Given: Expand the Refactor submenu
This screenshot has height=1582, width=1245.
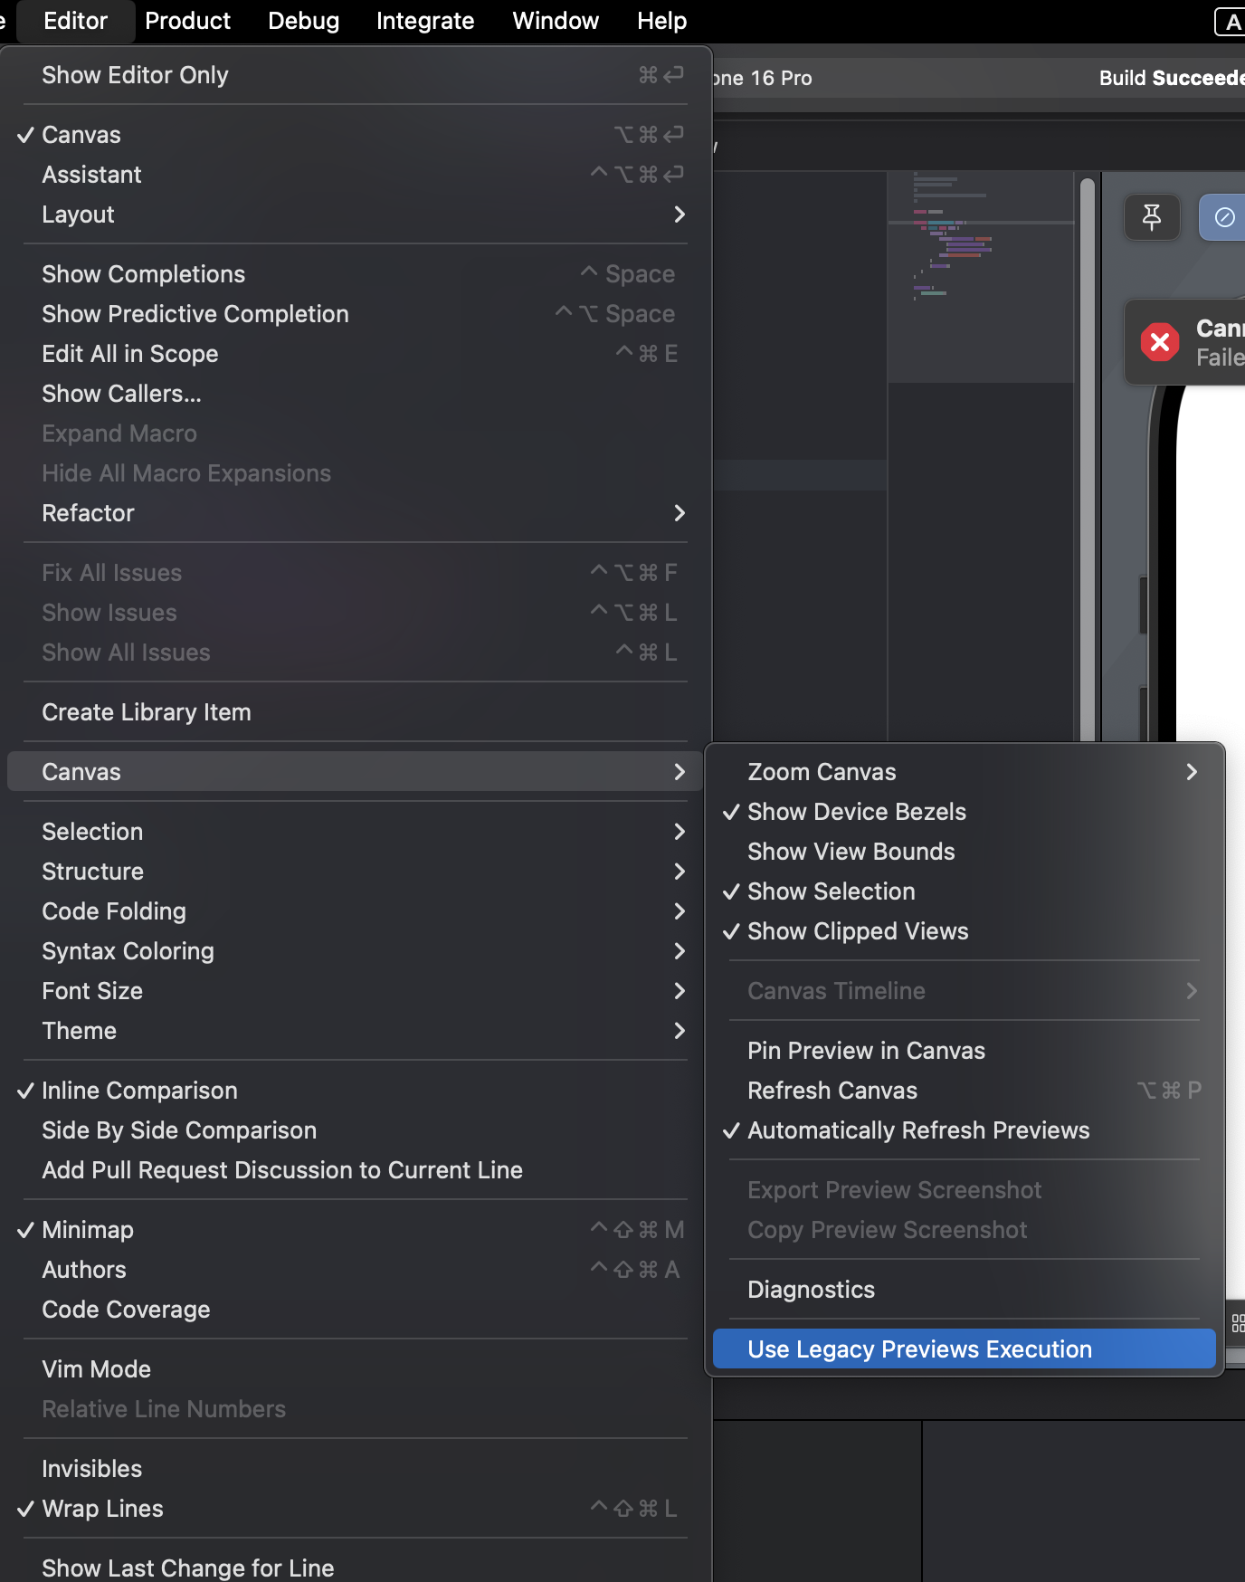Looking at the screenshot, I should pos(355,513).
